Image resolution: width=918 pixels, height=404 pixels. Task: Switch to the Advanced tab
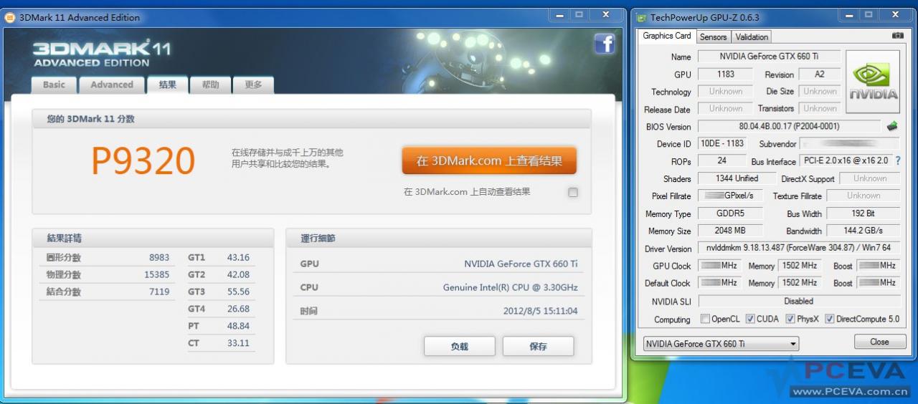click(x=112, y=85)
